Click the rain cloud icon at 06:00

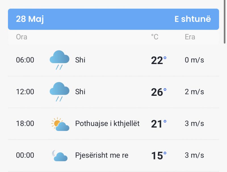(59, 60)
